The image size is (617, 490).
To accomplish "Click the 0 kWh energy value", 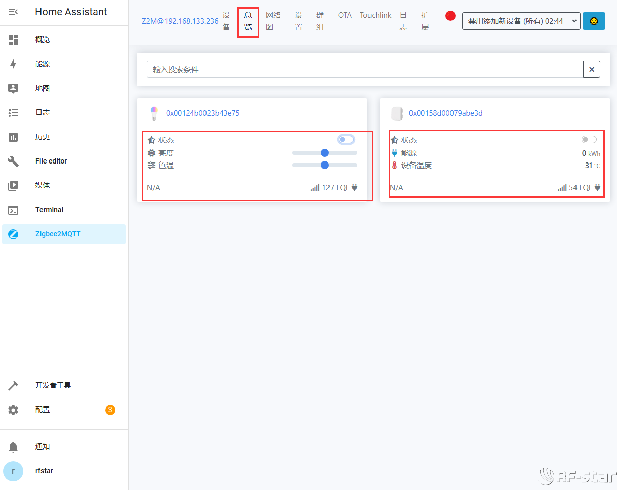I will tap(591, 153).
